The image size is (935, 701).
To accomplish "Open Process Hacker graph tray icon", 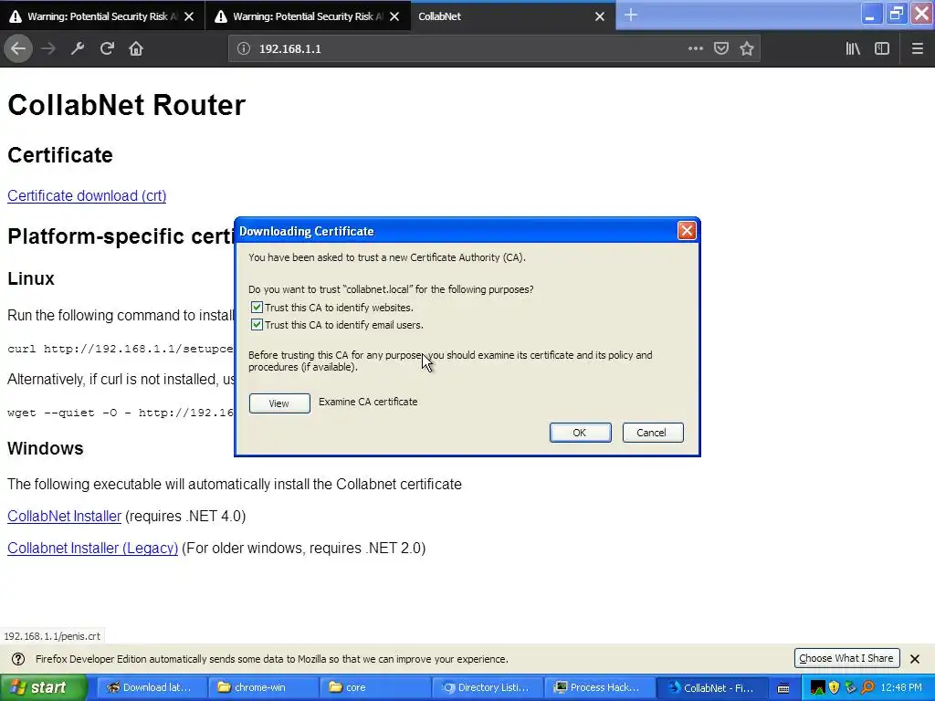I will point(817,688).
